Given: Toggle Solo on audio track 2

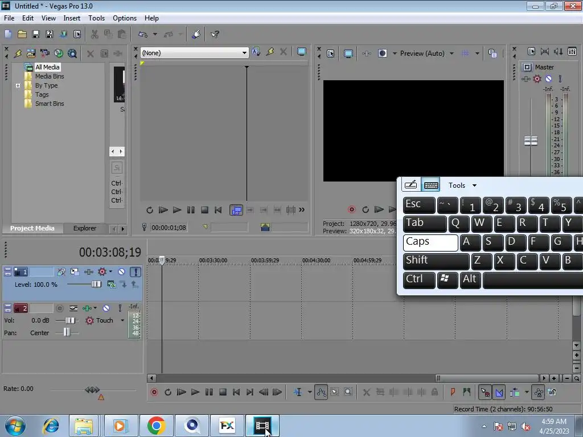Looking at the screenshot, I should tap(120, 308).
